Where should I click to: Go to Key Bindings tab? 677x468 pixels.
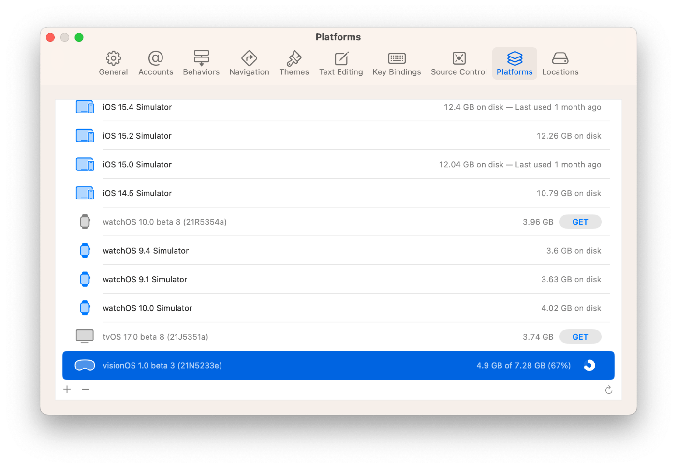tap(397, 63)
